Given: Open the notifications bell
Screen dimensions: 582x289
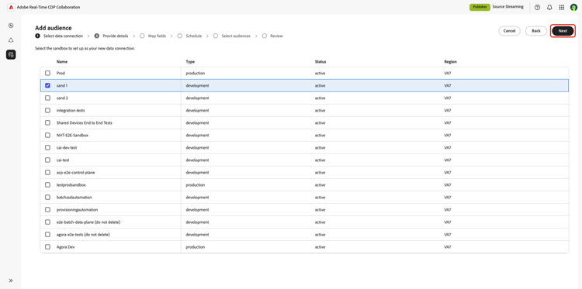Looking at the screenshot, I should pos(549,7).
